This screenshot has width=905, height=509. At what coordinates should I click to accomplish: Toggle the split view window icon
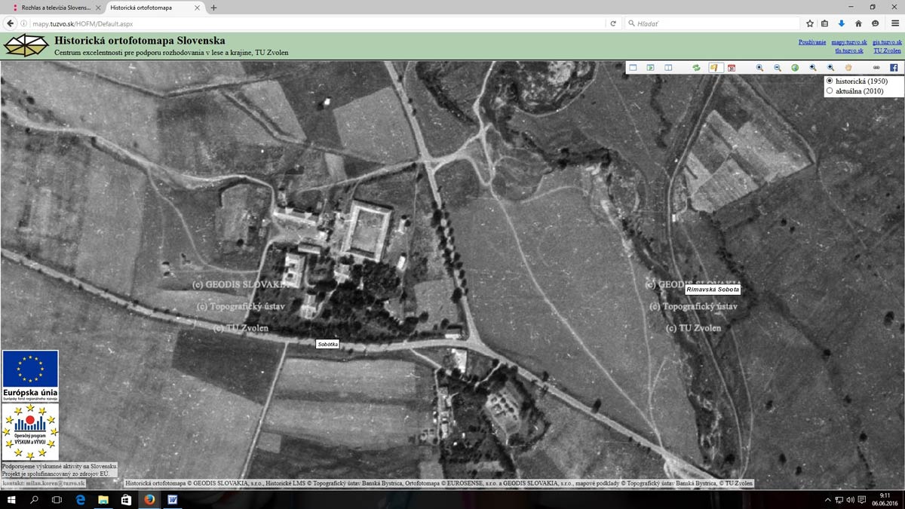tap(668, 68)
